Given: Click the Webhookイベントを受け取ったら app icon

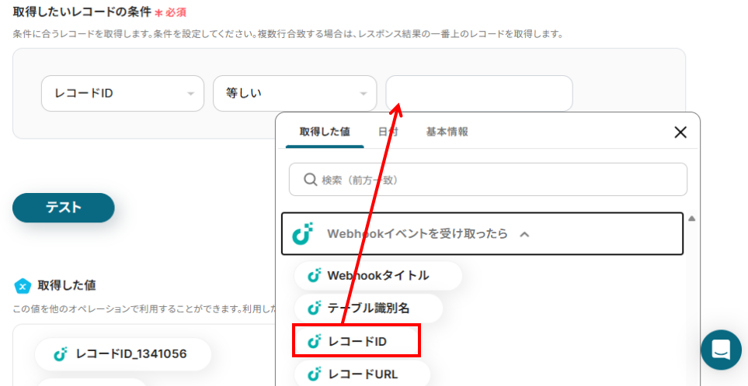Looking at the screenshot, I should (x=302, y=234).
